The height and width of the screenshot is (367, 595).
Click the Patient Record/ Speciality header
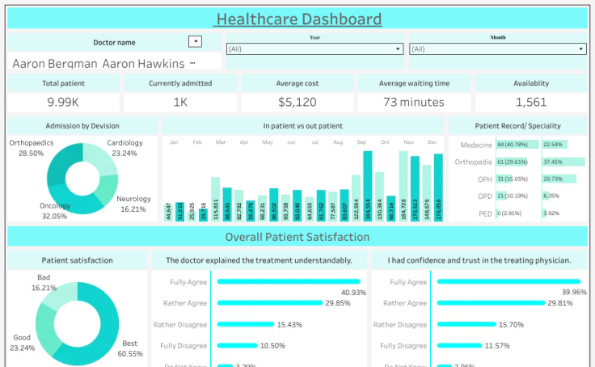tap(517, 125)
